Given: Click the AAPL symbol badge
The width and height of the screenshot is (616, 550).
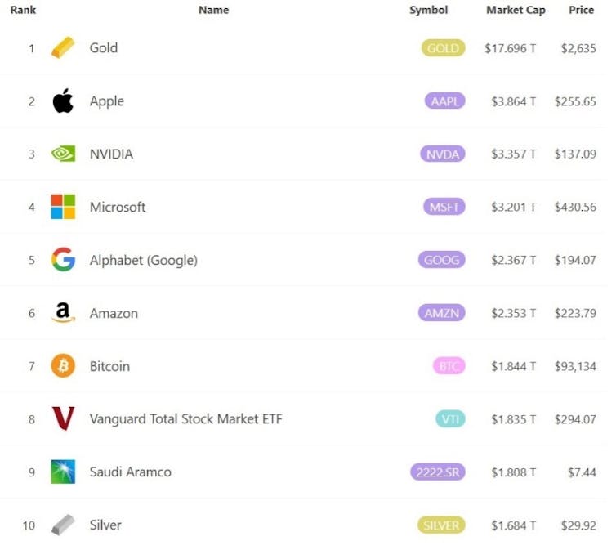Looking at the screenshot, I should (444, 101).
